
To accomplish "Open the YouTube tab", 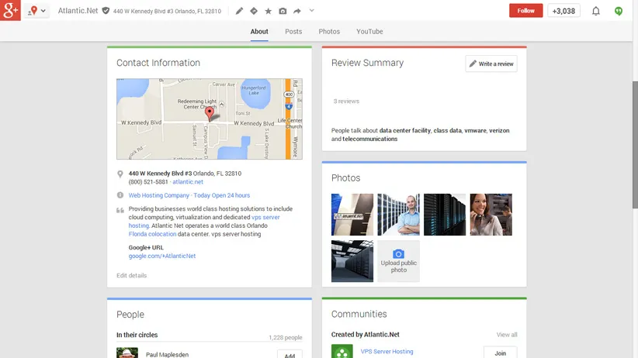I will [x=369, y=32].
